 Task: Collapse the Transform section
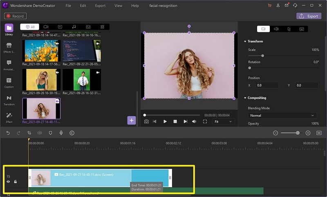[245, 42]
